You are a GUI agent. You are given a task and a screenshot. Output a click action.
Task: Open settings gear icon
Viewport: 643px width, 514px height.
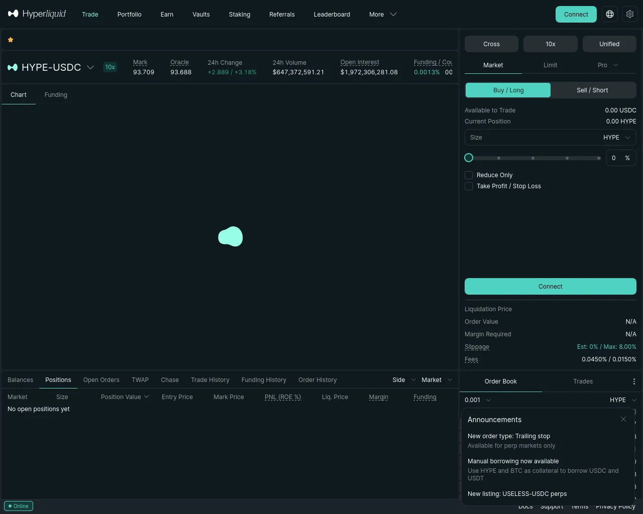coord(630,14)
